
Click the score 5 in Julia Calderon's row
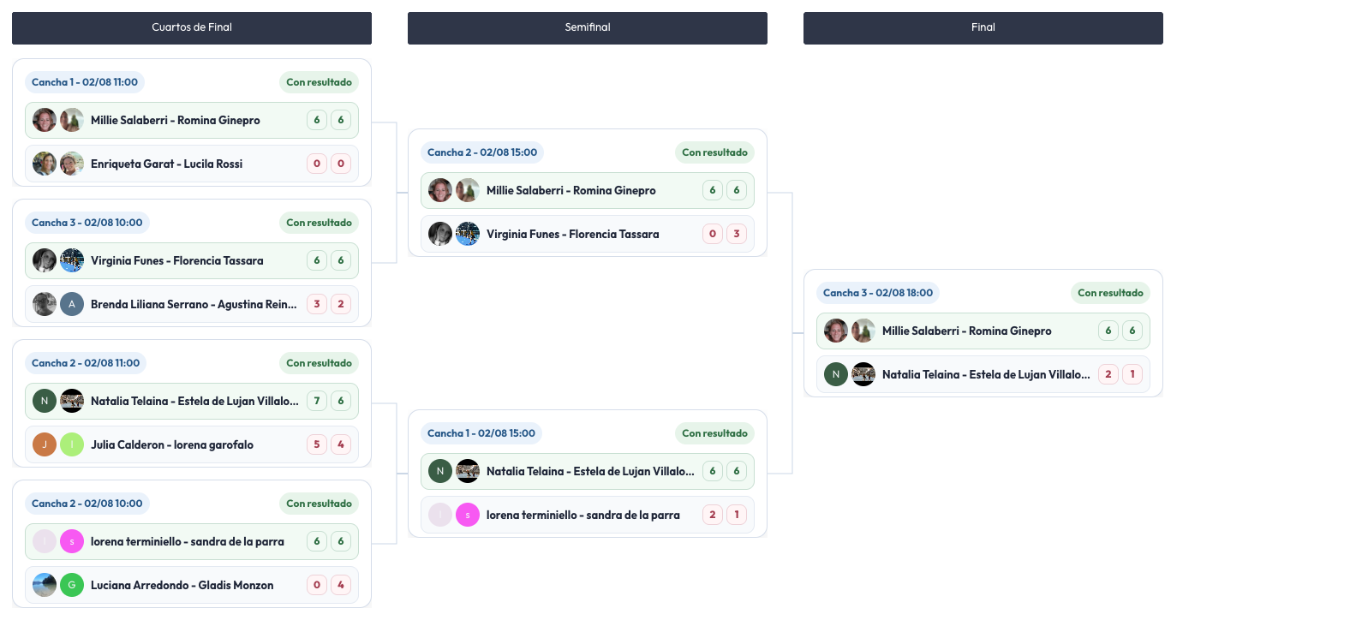click(317, 444)
